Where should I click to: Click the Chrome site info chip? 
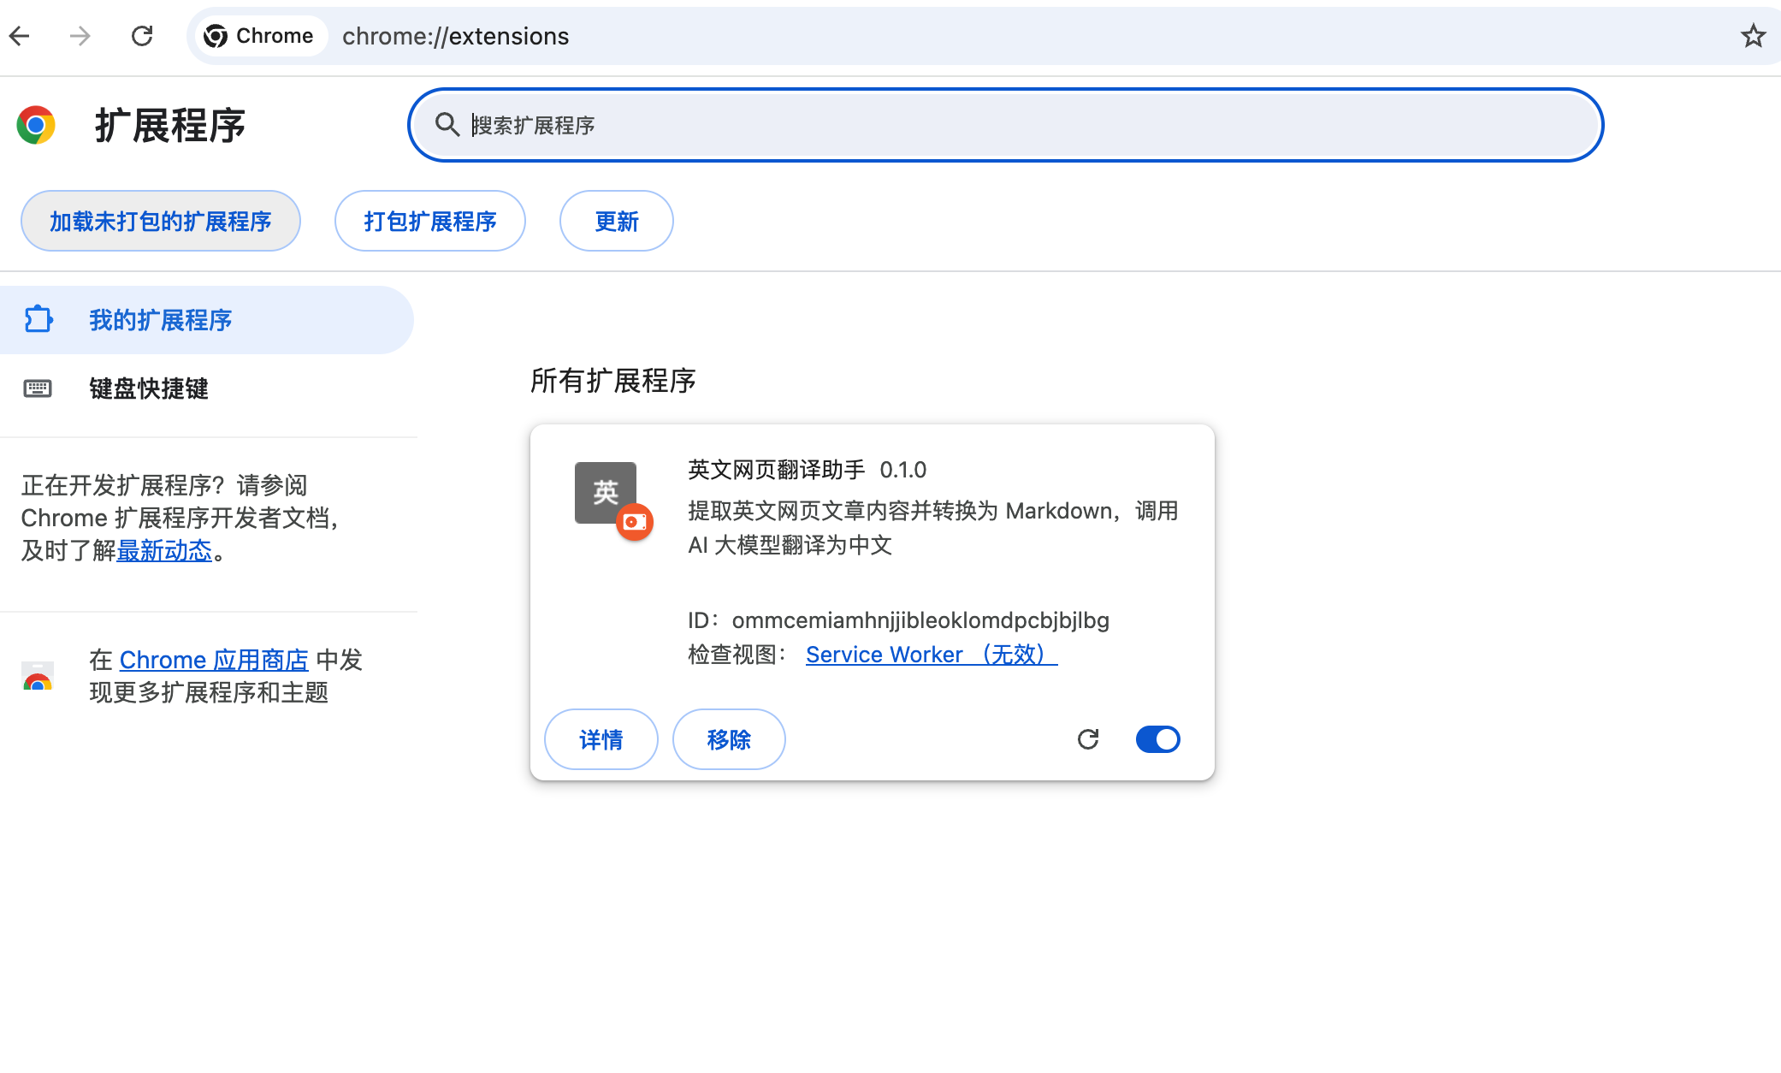point(260,36)
